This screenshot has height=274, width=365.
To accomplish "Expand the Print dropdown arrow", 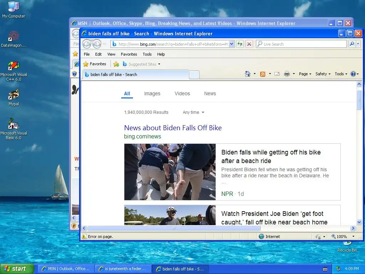I will (294, 74).
